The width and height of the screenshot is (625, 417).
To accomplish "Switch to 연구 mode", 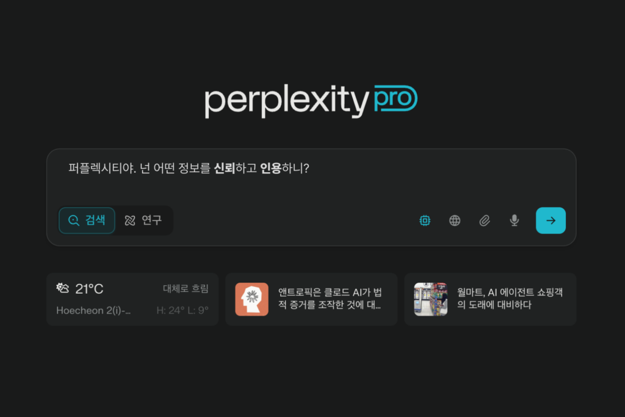I will (x=143, y=220).
